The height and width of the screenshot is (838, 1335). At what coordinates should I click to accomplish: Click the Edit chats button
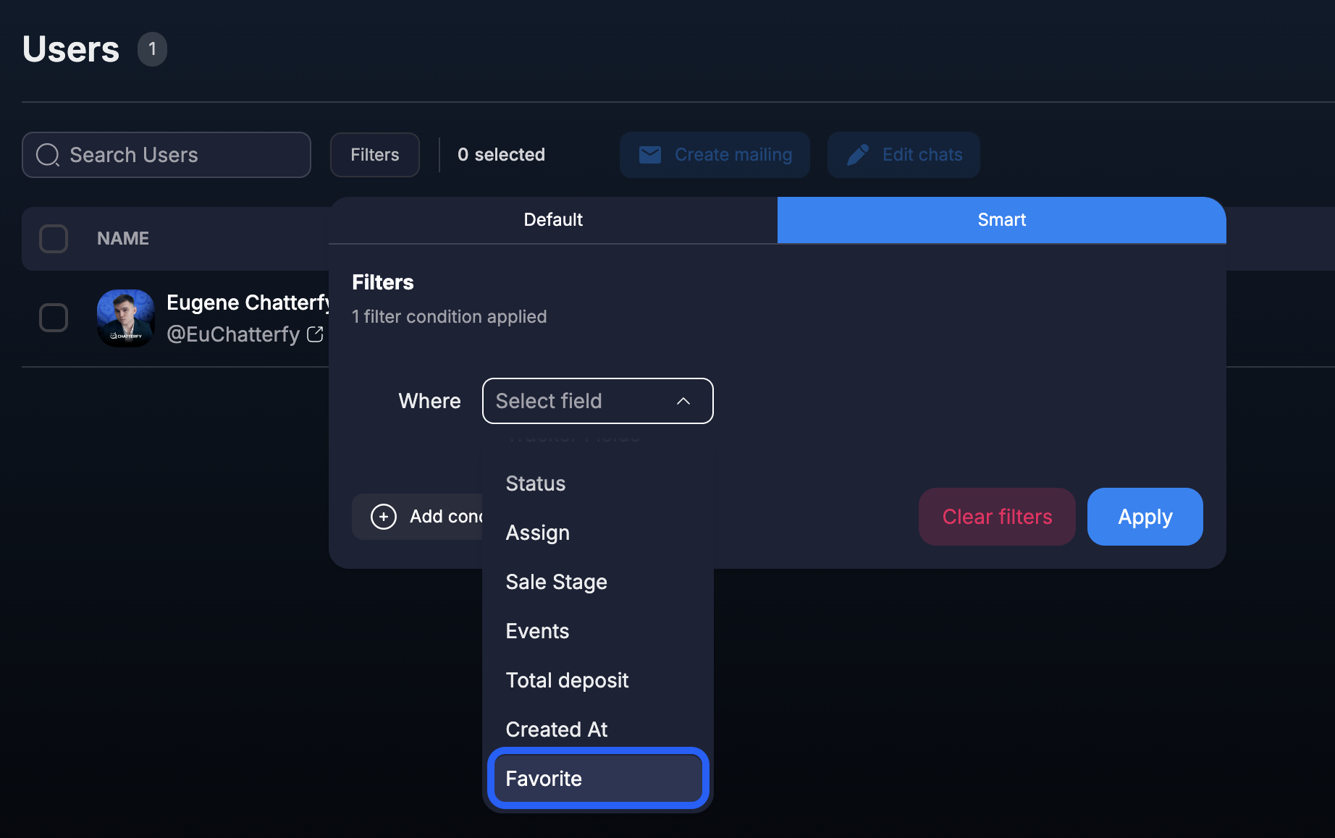pyautogui.click(x=904, y=155)
